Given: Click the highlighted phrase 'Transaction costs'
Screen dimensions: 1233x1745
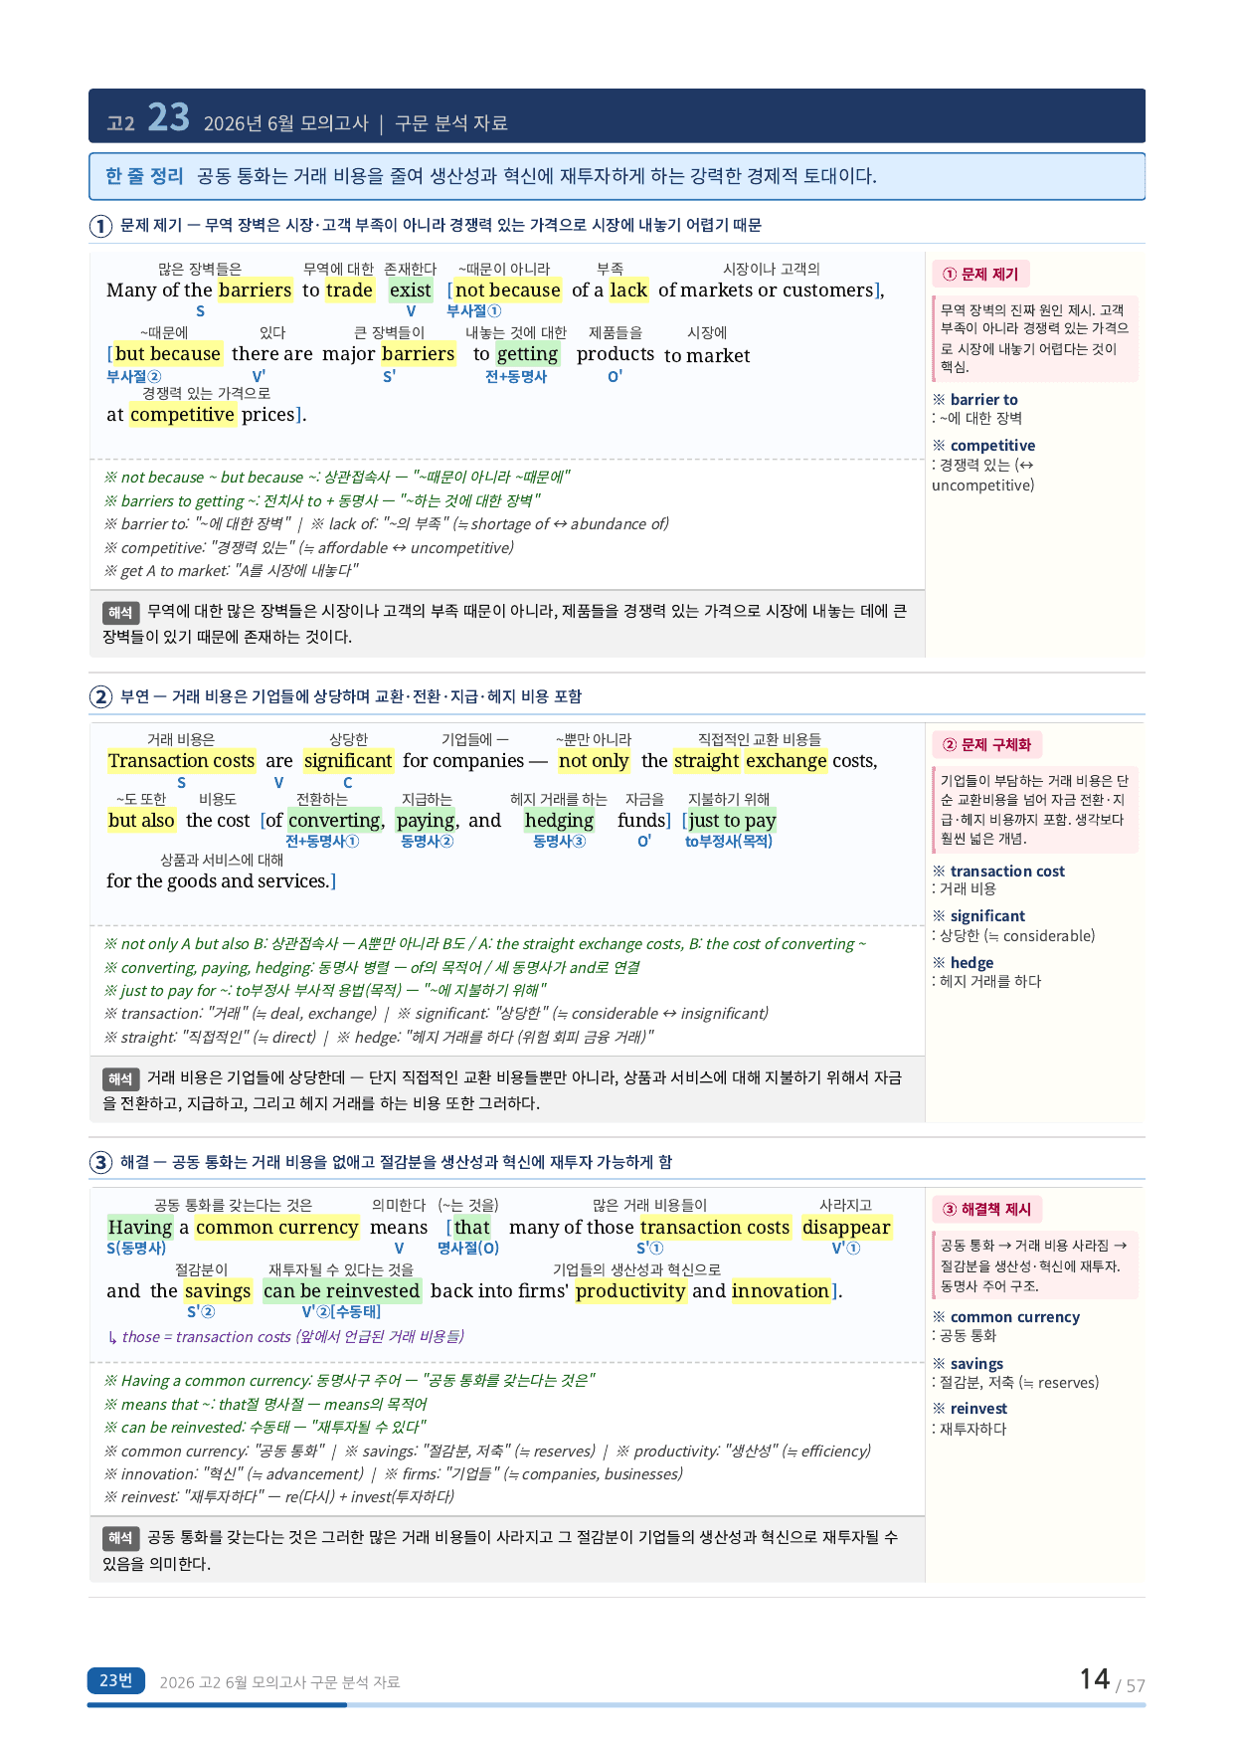Looking at the screenshot, I should coord(181,761).
